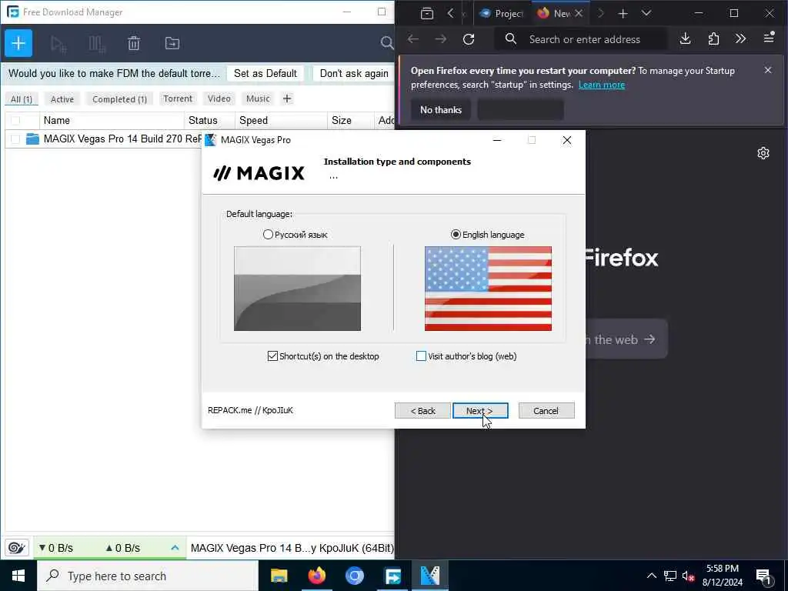The height and width of the screenshot is (591, 788).
Task: Click Firefox reload page icon
Action: 469,39
